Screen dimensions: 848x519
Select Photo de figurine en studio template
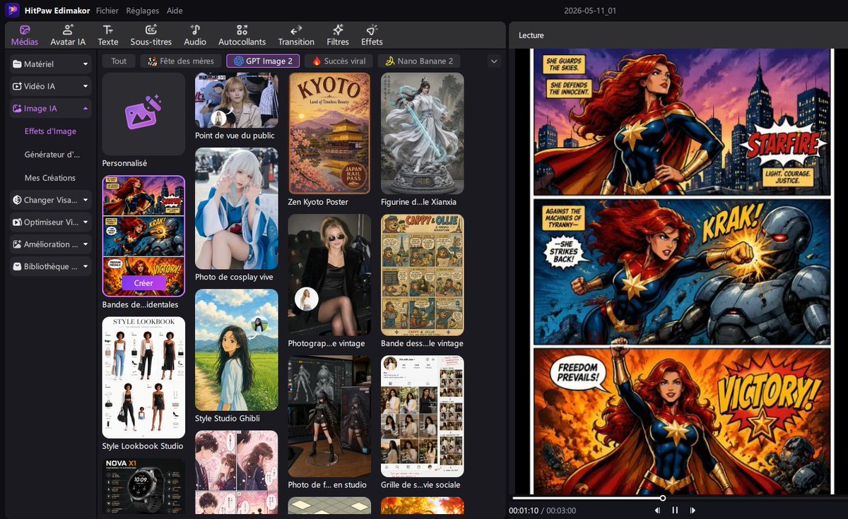pyautogui.click(x=329, y=416)
